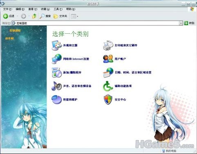197x154 pixels.
Task: Click the 我的电脑 status bar text
Action: click(x=171, y=151)
